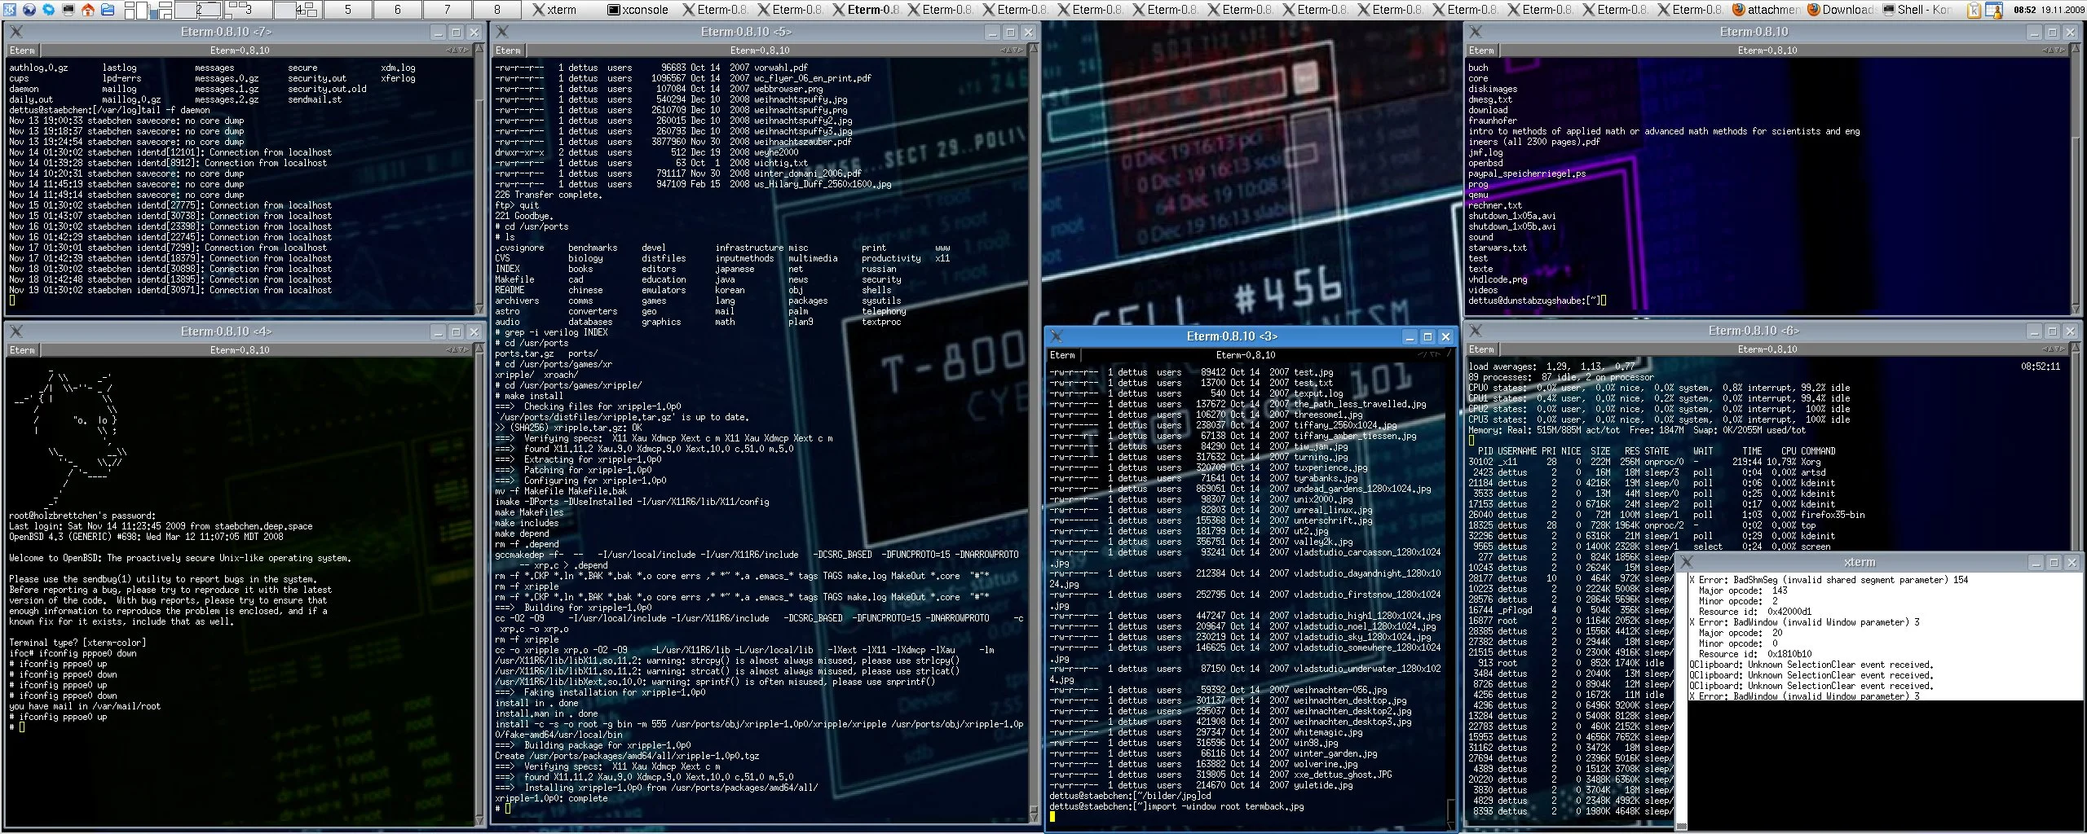Open the Home folder icon

(x=88, y=10)
